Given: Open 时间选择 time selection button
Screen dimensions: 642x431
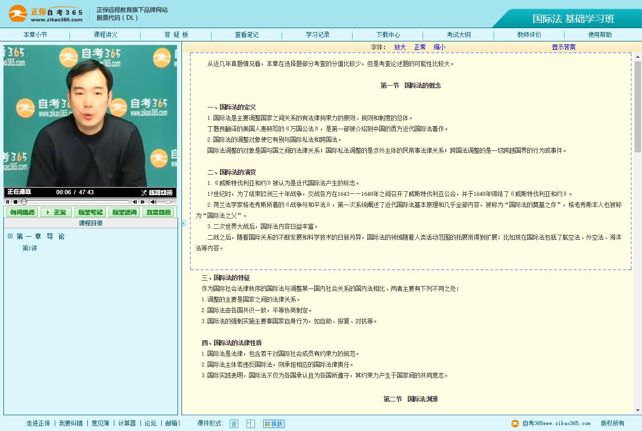Looking at the screenshot, I should [x=22, y=213].
